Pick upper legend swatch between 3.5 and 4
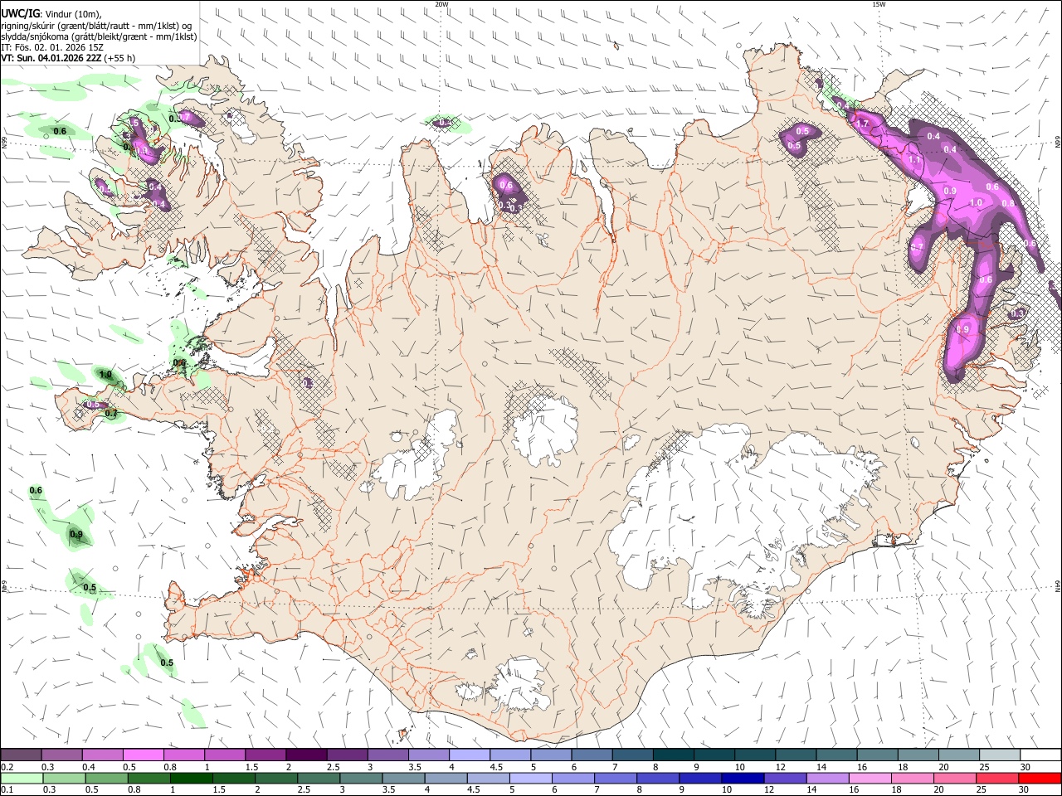 (429, 755)
